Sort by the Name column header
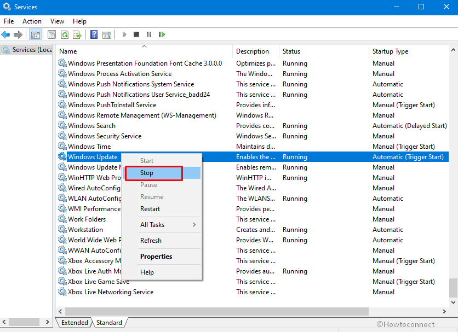This screenshot has width=458, height=332. pyautogui.click(x=144, y=51)
